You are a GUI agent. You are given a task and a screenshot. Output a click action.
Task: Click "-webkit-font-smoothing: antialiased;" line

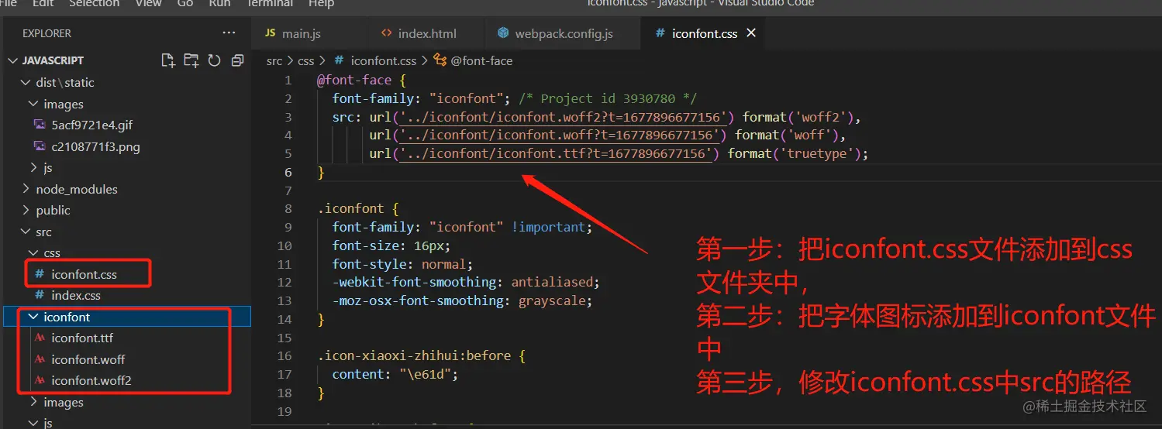(x=466, y=282)
